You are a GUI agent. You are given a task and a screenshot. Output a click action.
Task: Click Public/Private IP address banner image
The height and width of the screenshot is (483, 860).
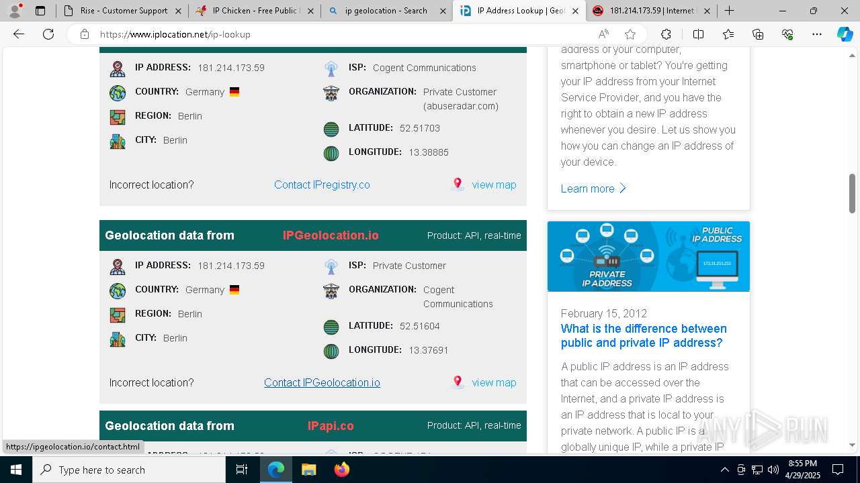648,256
